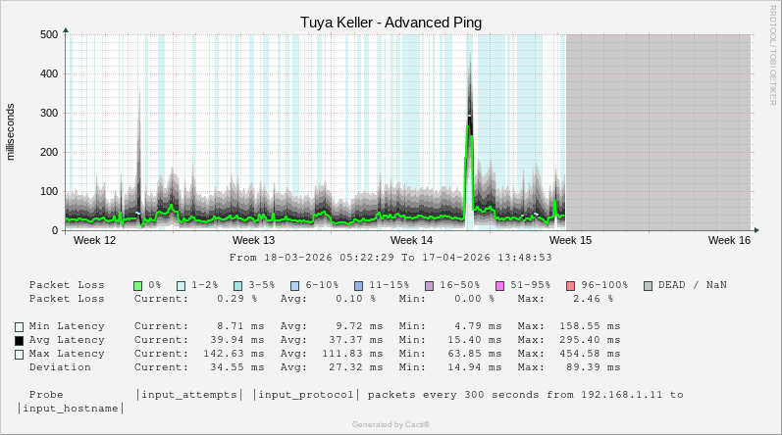This screenshot has height=435, width=782.
Task: Choose the red 96-100% packet loss swatch
Action: 570,285
